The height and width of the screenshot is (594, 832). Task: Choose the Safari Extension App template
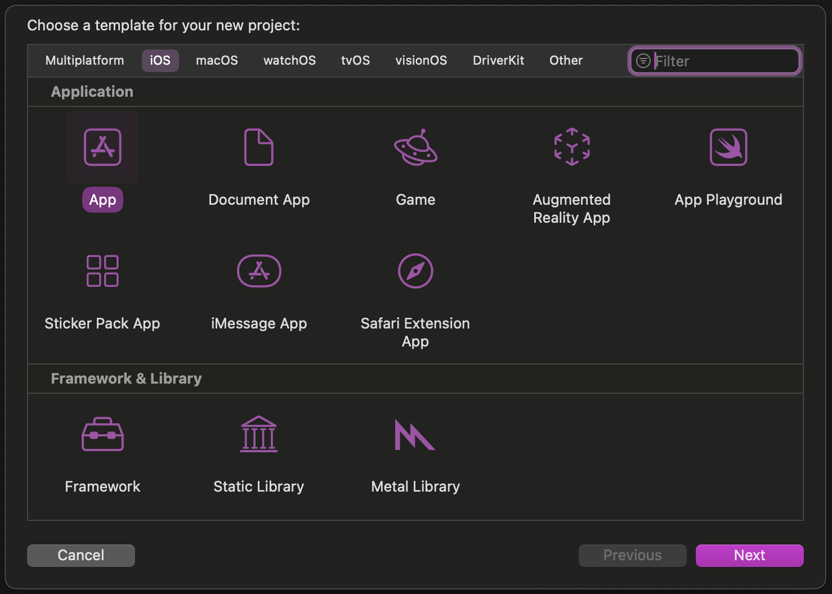tap(415, 271)
